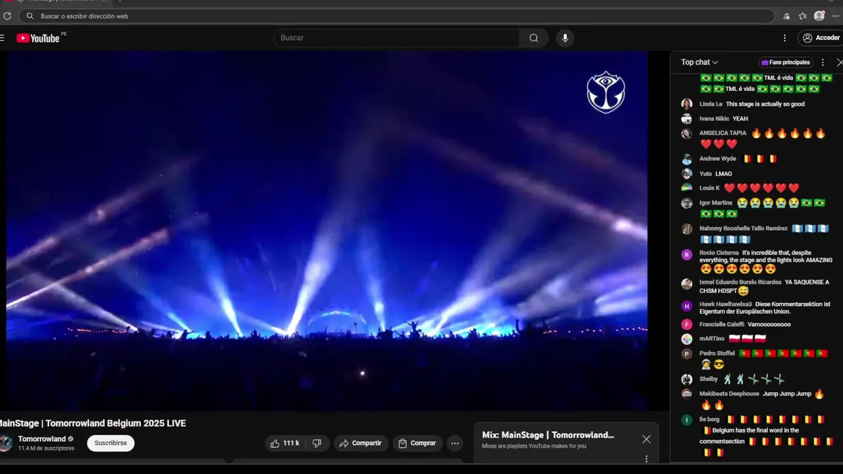Open the Mix playlist three-dot menu

(x=646, y=459)
